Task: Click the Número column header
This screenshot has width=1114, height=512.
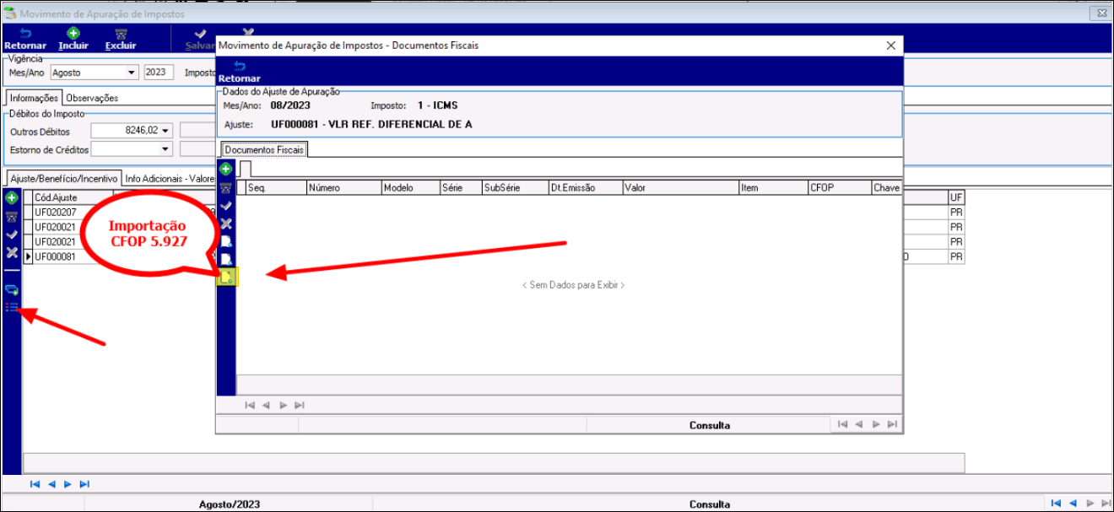Action: point(343,188)
